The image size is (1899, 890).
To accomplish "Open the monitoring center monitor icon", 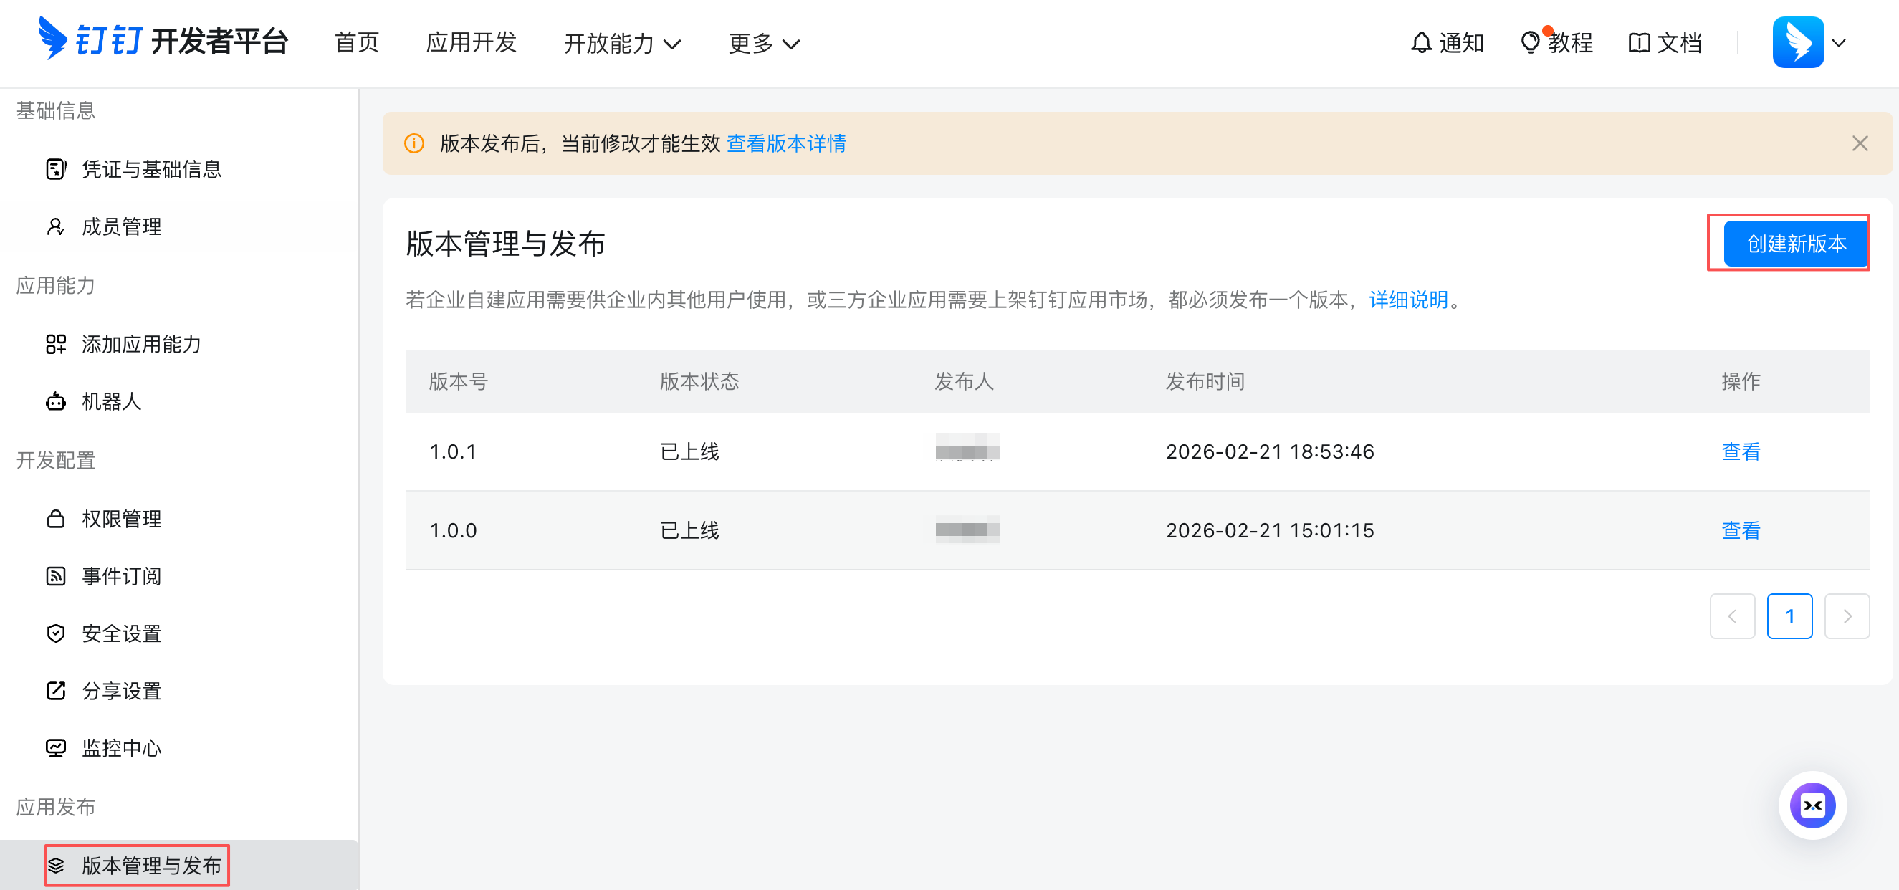I will 56,747.
